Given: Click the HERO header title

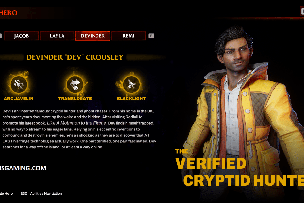Looking at the screenshot, I should point(9,13).
